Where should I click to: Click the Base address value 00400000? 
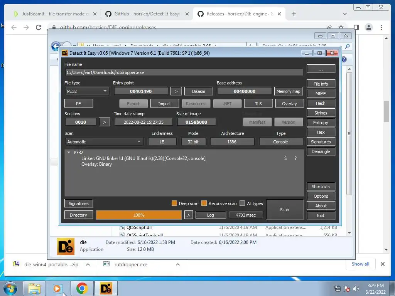coord(245,91)
